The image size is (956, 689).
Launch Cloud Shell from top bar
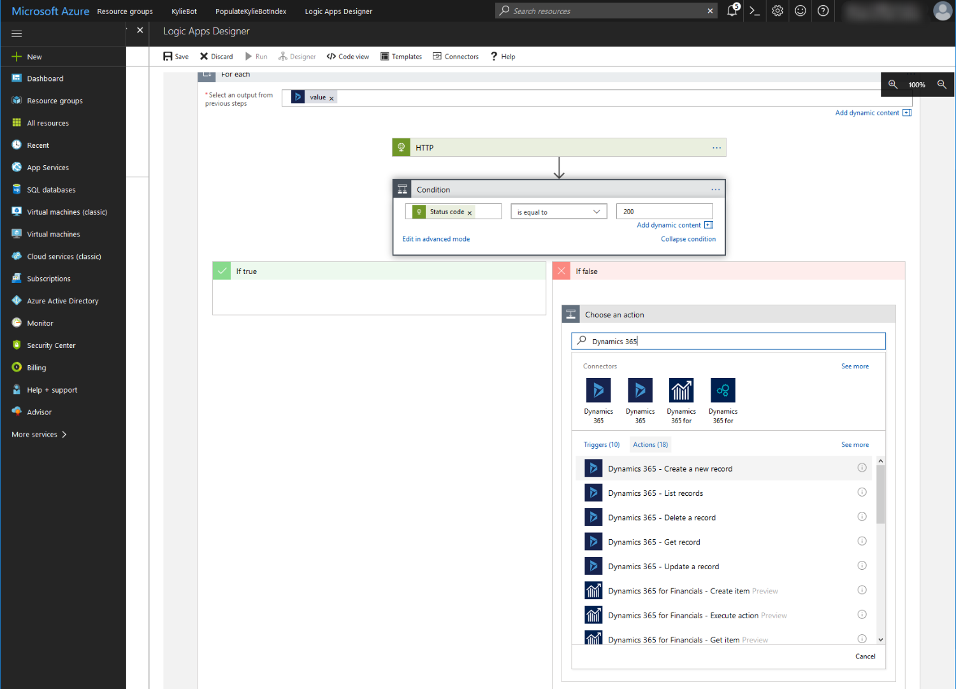pyautogui.click(x=755, y=11)
